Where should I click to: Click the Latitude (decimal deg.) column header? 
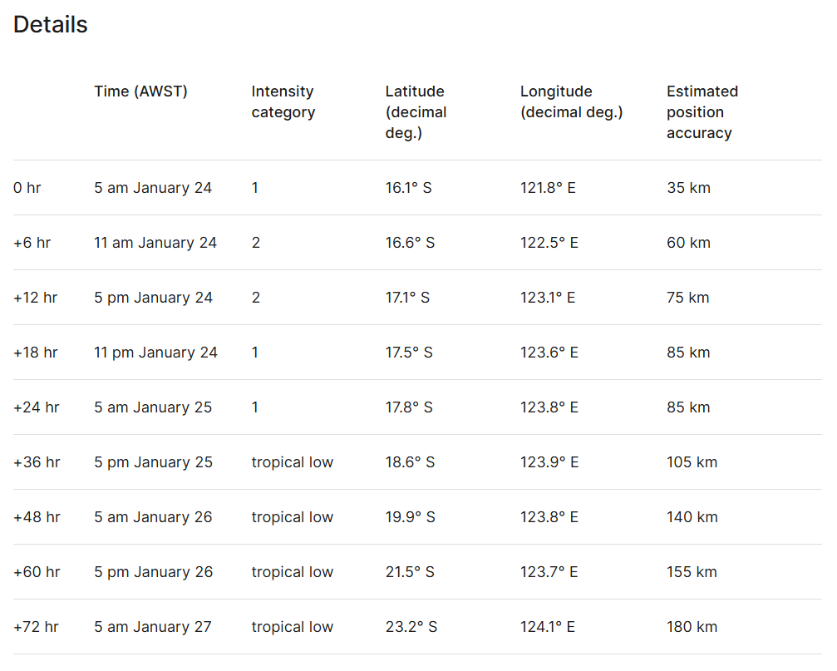pos(416,111)
